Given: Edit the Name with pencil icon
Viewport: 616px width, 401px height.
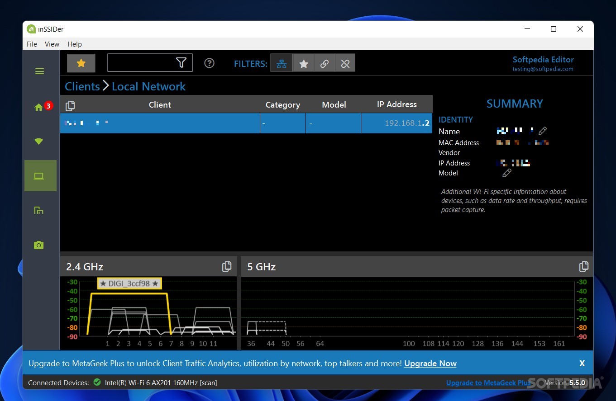Looking at the screenshot, I should [x=543, y=131].
